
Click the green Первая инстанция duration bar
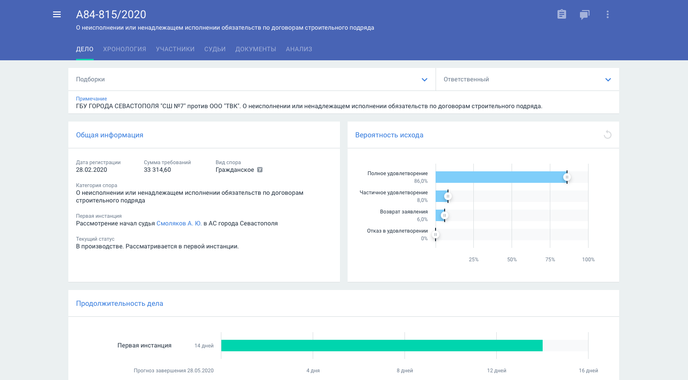382,346
